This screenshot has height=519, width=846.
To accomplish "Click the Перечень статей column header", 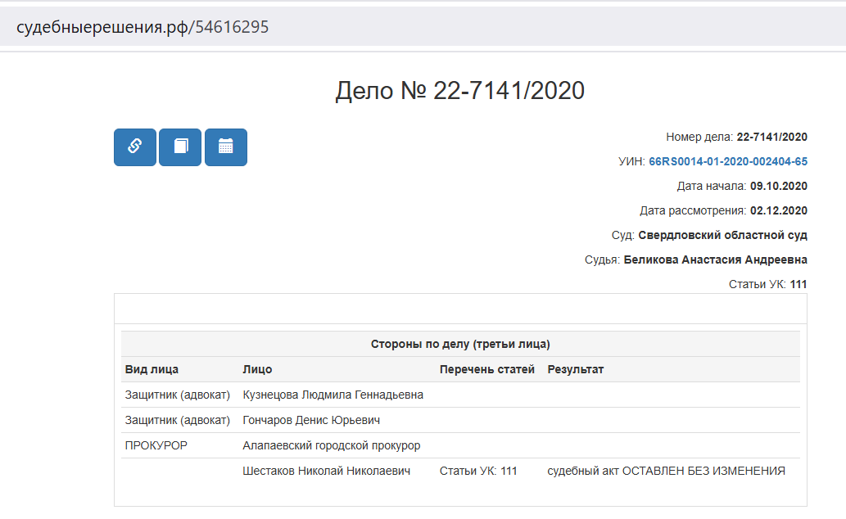I will pos(486,370).
